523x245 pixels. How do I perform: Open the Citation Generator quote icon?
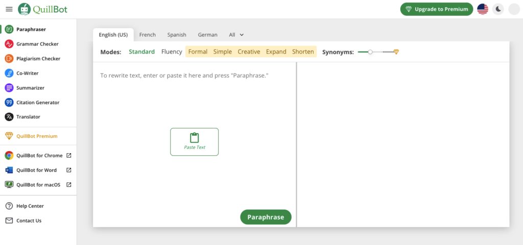point(9,102)
